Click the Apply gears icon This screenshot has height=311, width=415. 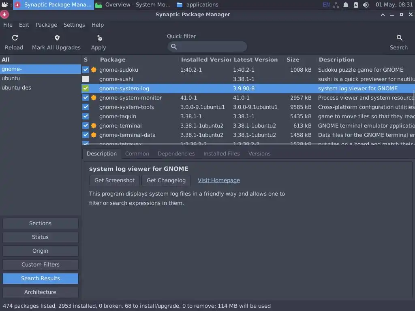(x=100, y=38)
